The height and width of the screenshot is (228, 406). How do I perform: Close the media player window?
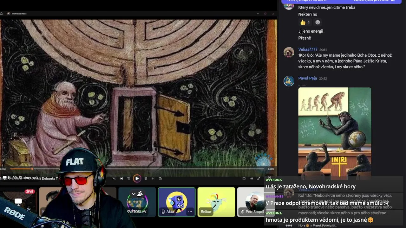273,14
